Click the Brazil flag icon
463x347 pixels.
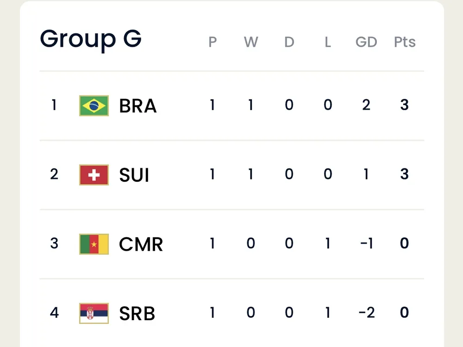[x=94, y=105]
